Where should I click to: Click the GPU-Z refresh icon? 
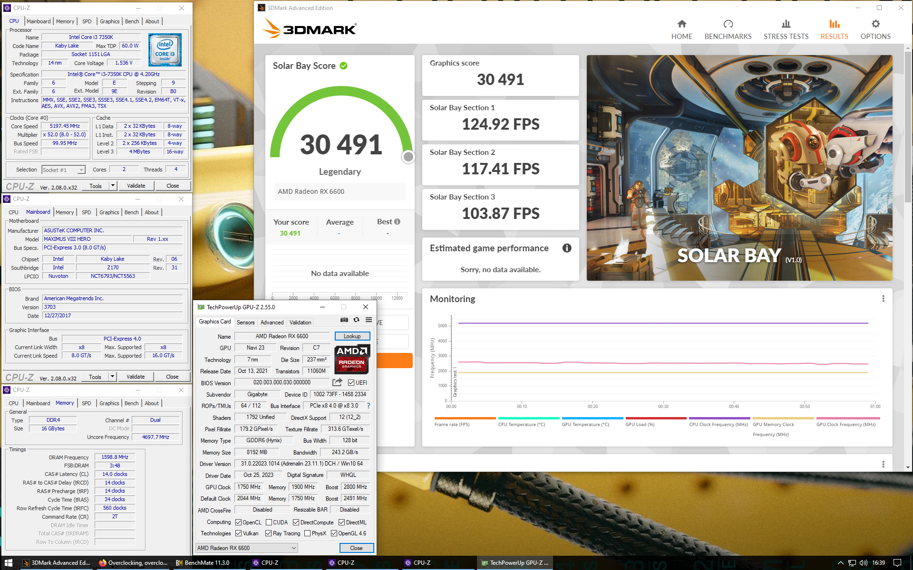(x=356, y=320)
